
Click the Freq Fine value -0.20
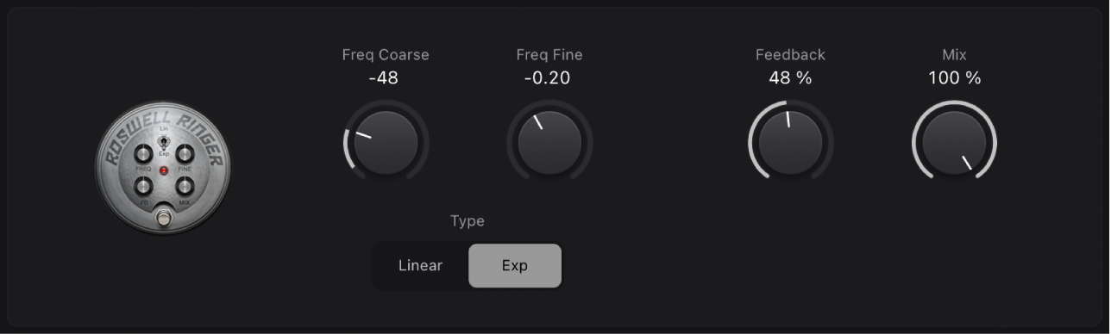click(548, 78)
